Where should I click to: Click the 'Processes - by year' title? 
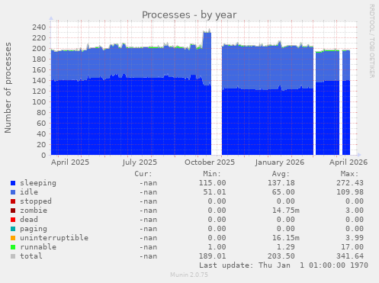(189, 15)
